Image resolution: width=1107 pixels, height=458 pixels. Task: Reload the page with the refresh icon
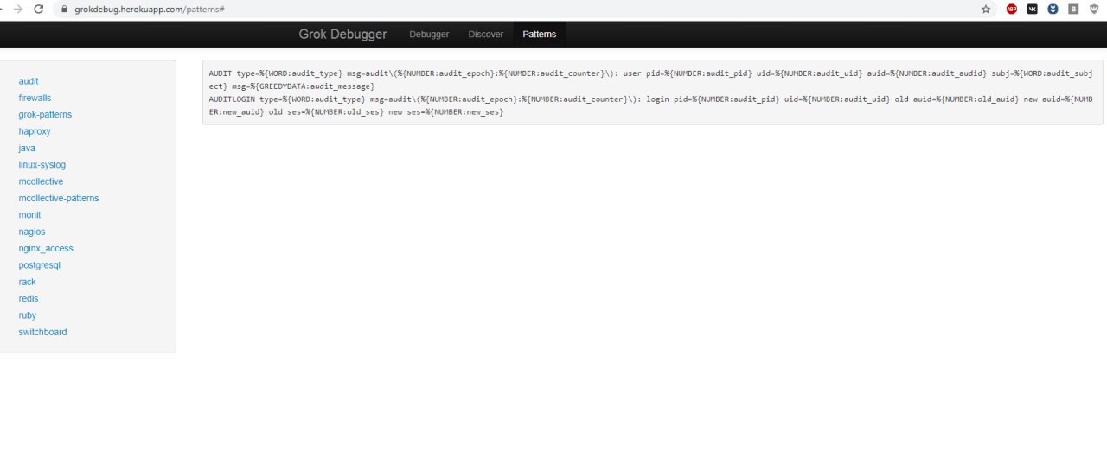[39, 9]
